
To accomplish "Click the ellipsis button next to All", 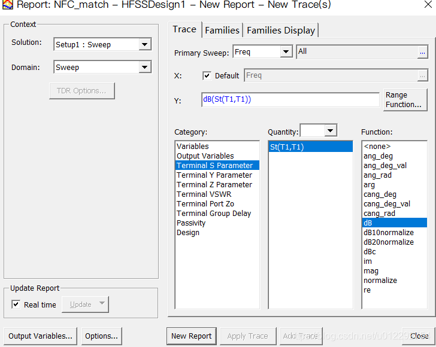I will (x=422, y=52).
